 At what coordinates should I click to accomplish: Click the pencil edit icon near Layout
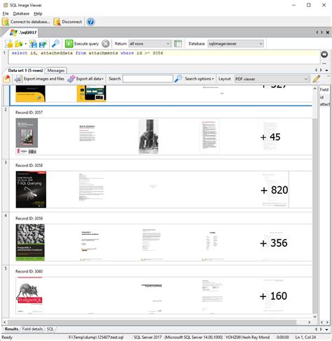(x=317, y=79)
